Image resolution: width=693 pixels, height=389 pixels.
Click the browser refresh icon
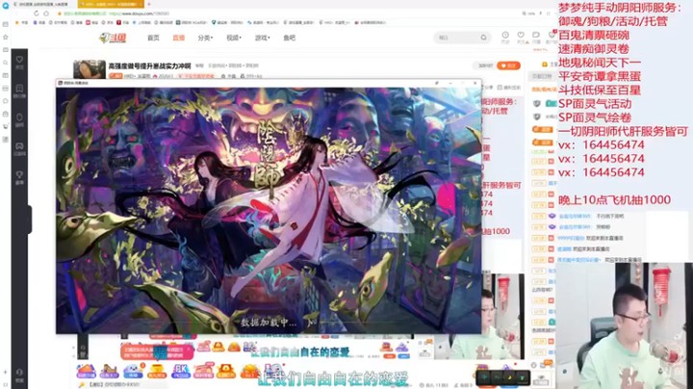click(37, 13)
